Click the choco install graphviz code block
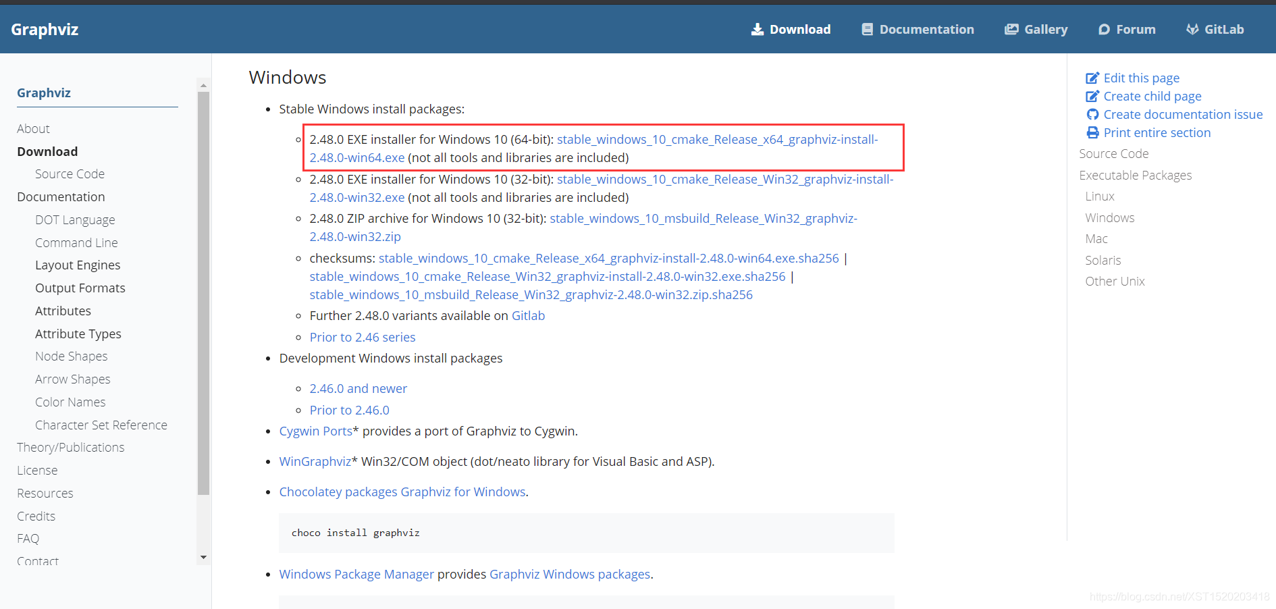 (587, 533)
